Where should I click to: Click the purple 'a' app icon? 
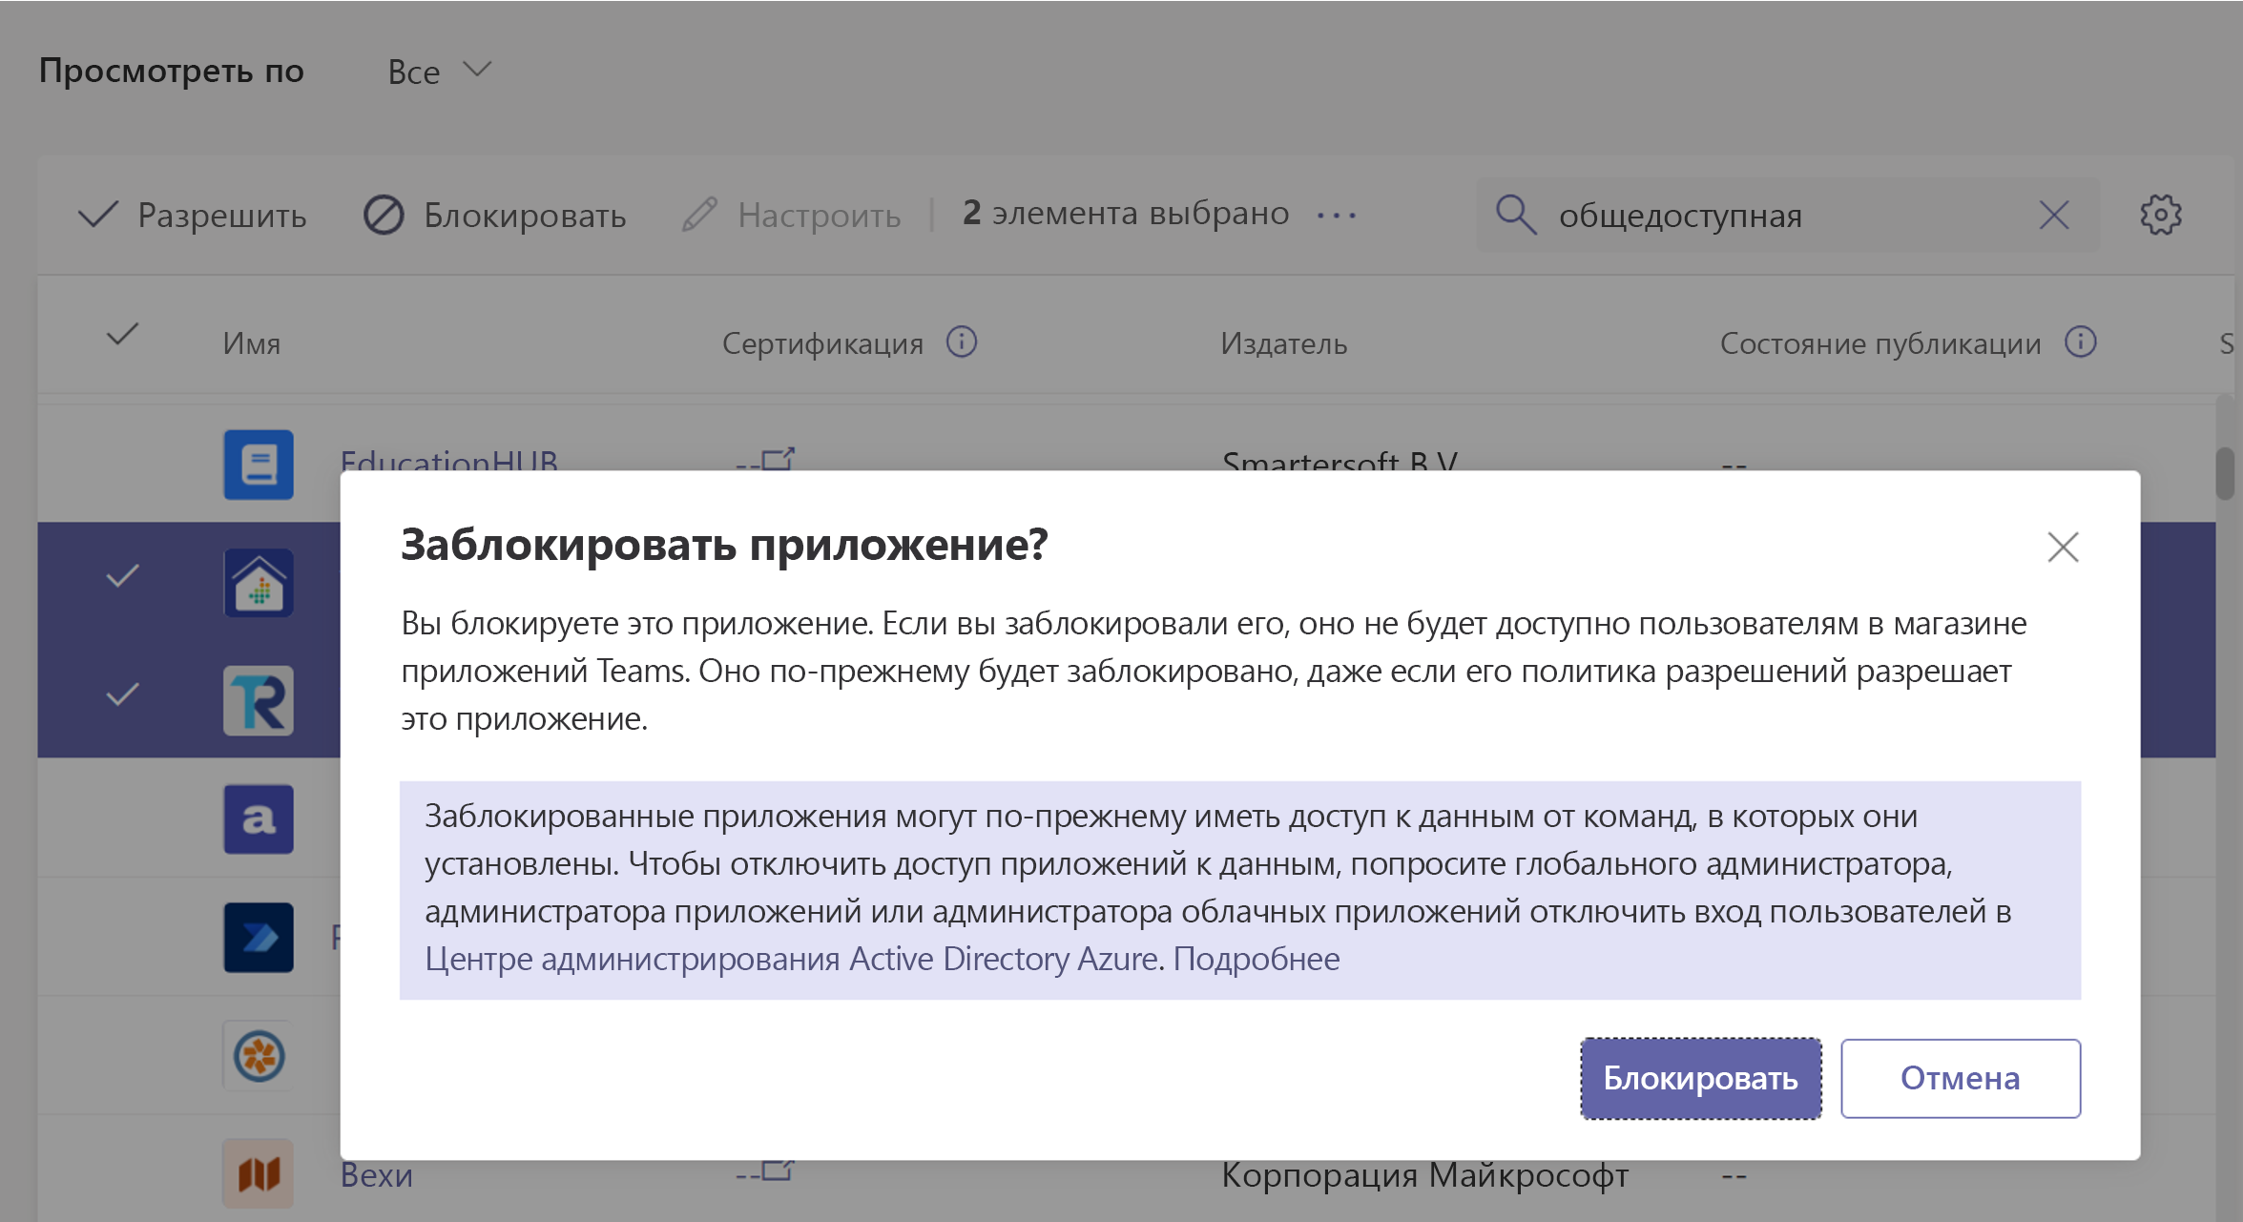(259, 819)
